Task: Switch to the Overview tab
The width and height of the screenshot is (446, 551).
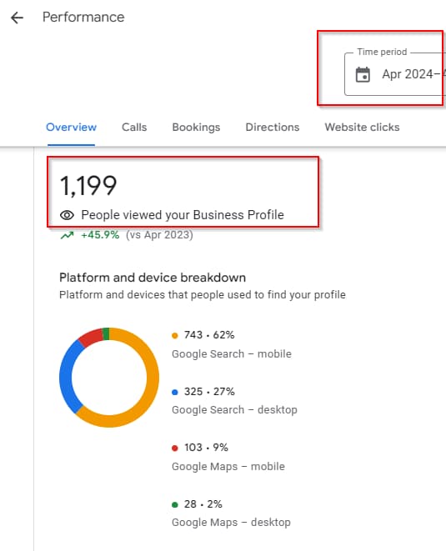Action: click(x=72, y=128)
